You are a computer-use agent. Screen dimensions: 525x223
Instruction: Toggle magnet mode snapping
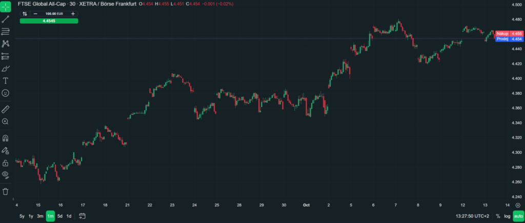(5, 138)
